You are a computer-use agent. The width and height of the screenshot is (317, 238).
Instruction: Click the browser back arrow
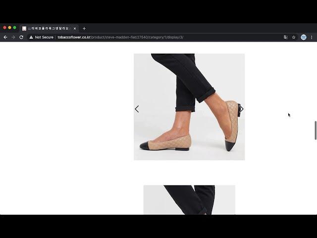[x=5, y=37]
